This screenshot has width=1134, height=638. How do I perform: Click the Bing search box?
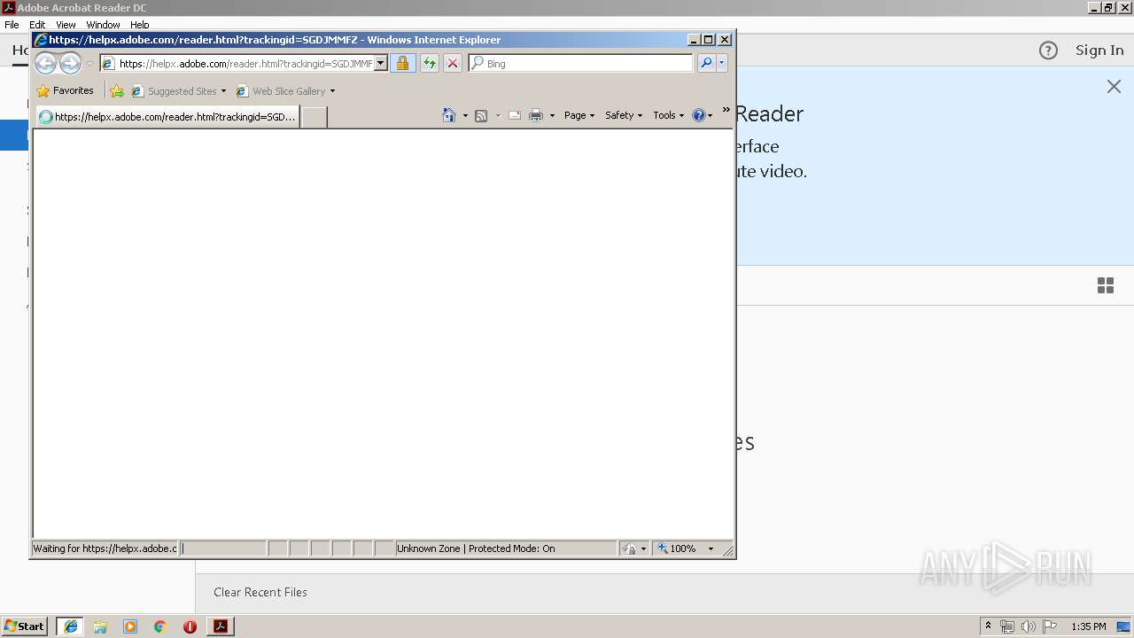click(581, 63)
